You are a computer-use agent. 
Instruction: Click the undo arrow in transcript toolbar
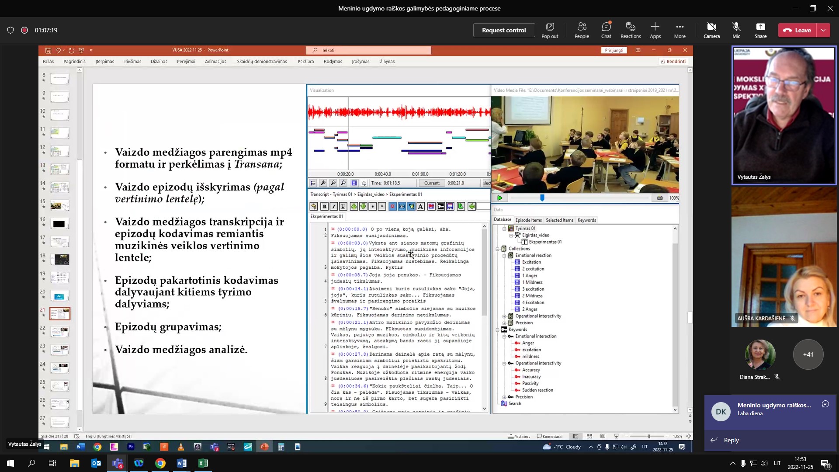coord(314,206)
